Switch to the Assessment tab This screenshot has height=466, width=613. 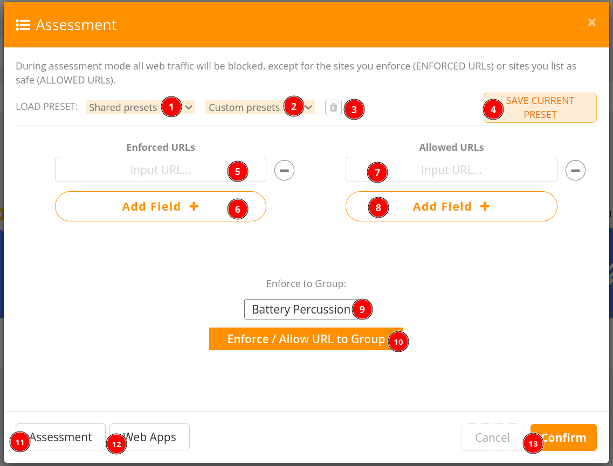(x=60, y=437)
